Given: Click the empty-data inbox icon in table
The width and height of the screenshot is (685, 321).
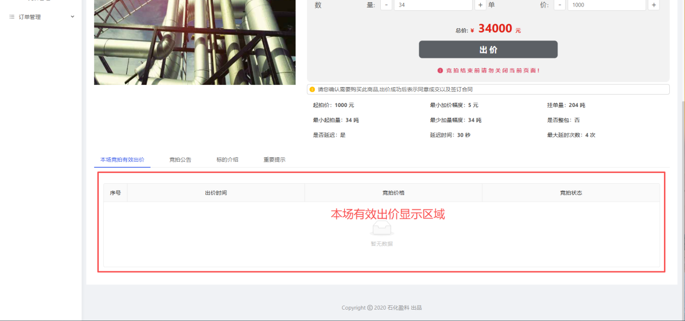Looking at the screenshot, I should (x=381, y=228).
